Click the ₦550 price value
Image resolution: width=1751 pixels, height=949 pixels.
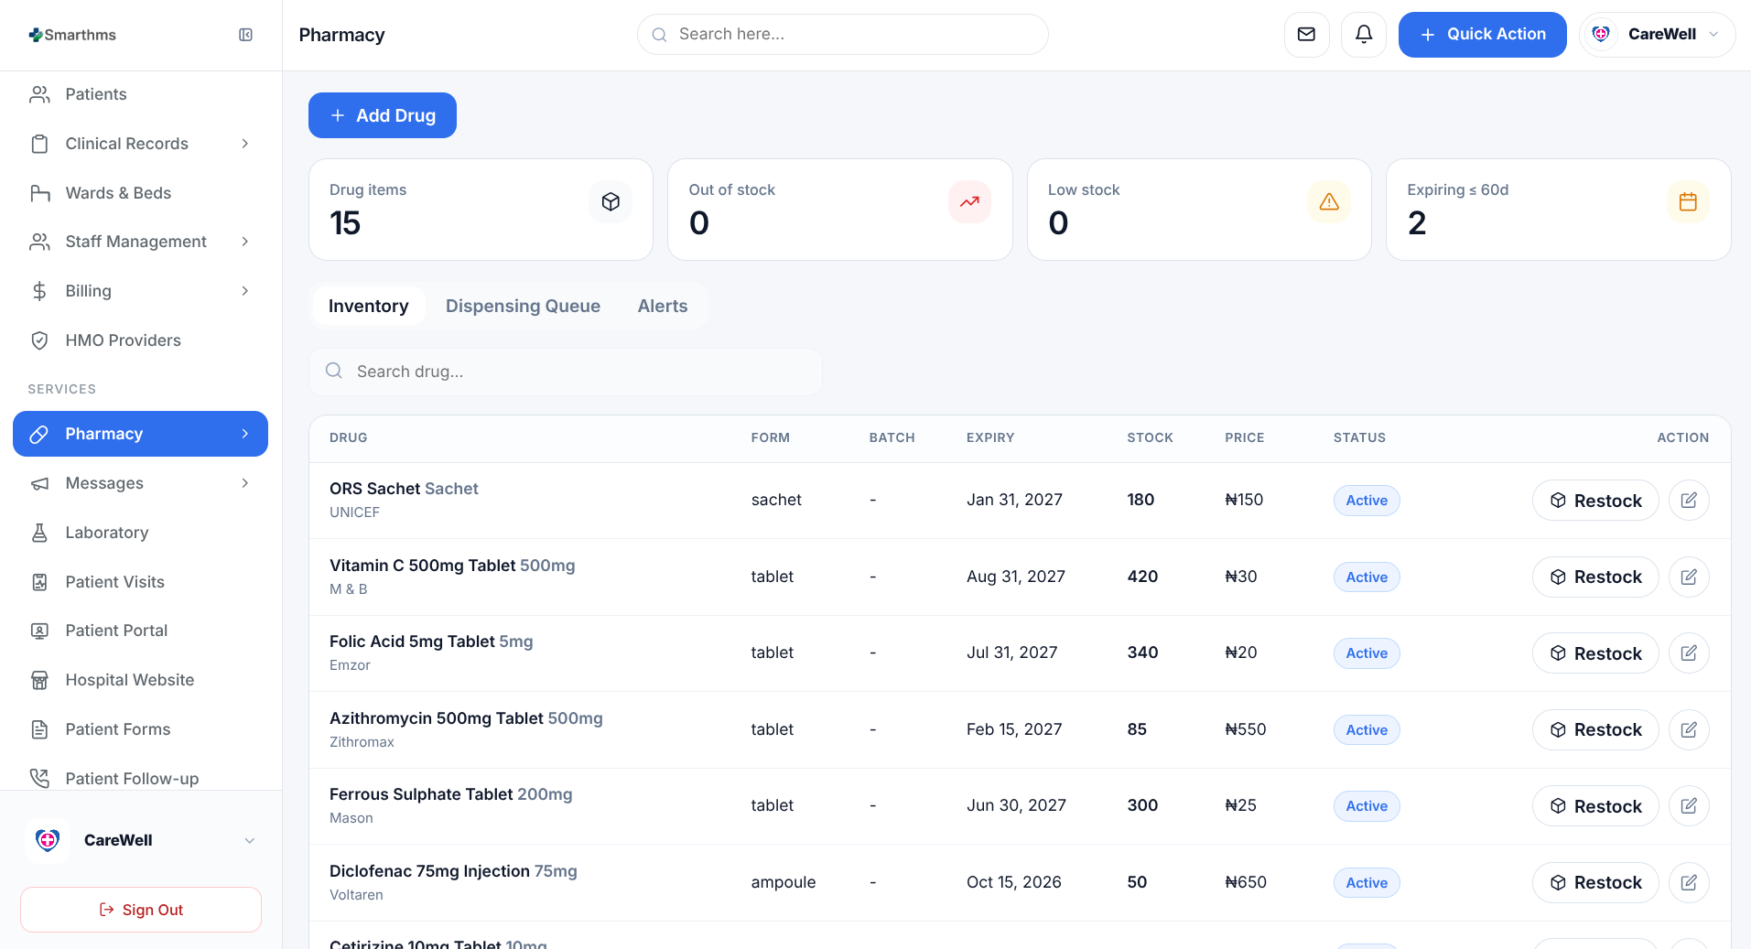[1246, 729]
